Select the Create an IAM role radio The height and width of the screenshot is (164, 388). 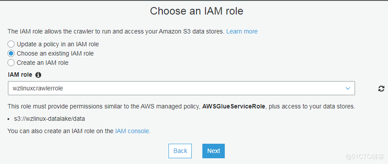tap(11, 63)
